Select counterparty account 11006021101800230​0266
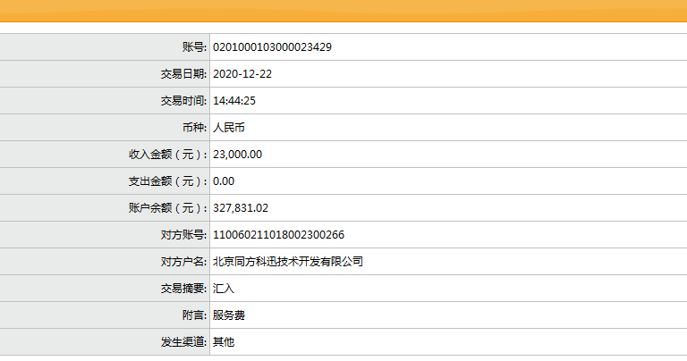 point(278,235)
